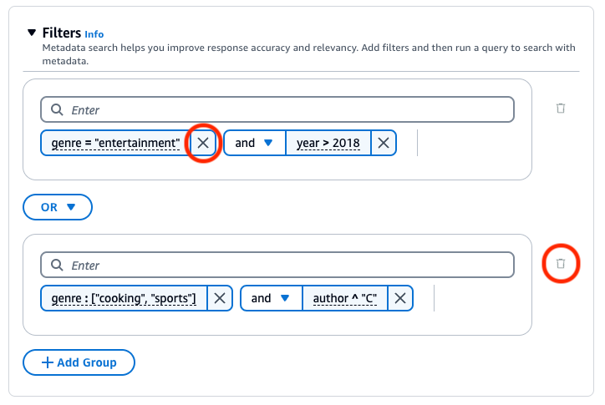Image resolution: width=605 pixels, height=405 pixels.
Task: Edit the genre = "entertainment" filter chip
Action: [x=115, y=143]
